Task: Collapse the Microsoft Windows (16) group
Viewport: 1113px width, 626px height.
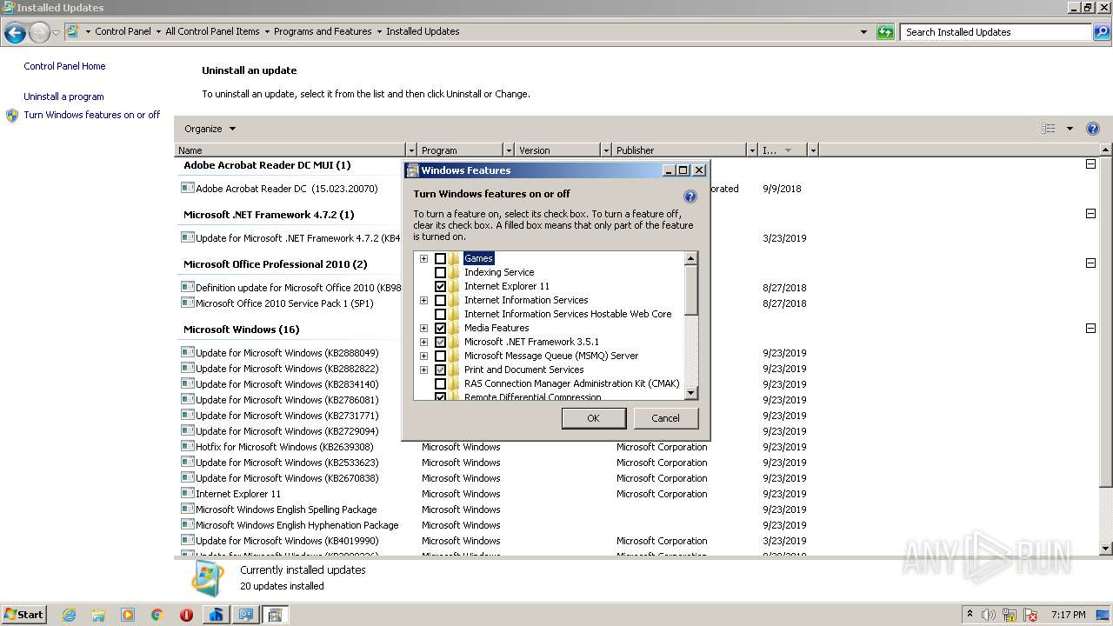Action: (x=1090, y=329)
